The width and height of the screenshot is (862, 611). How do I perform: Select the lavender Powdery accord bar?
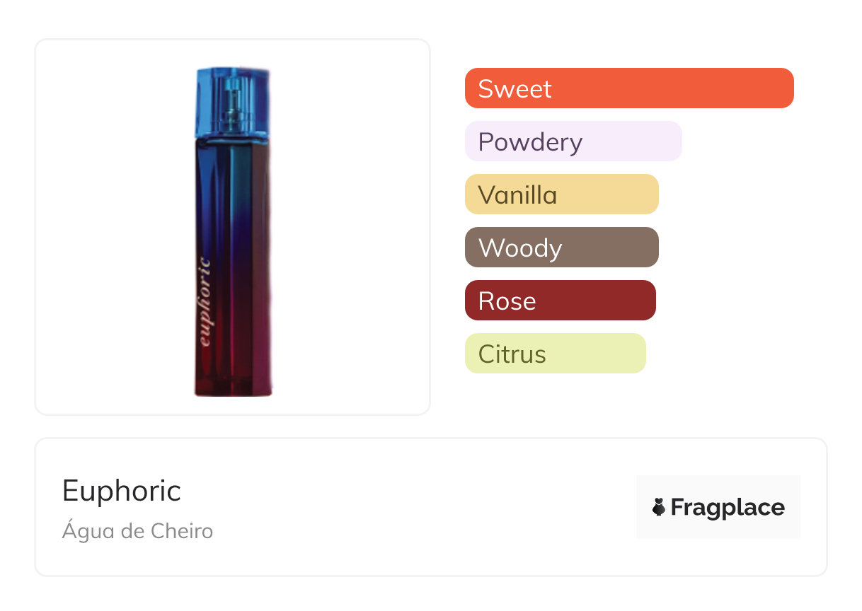click(x=573, y=141)
